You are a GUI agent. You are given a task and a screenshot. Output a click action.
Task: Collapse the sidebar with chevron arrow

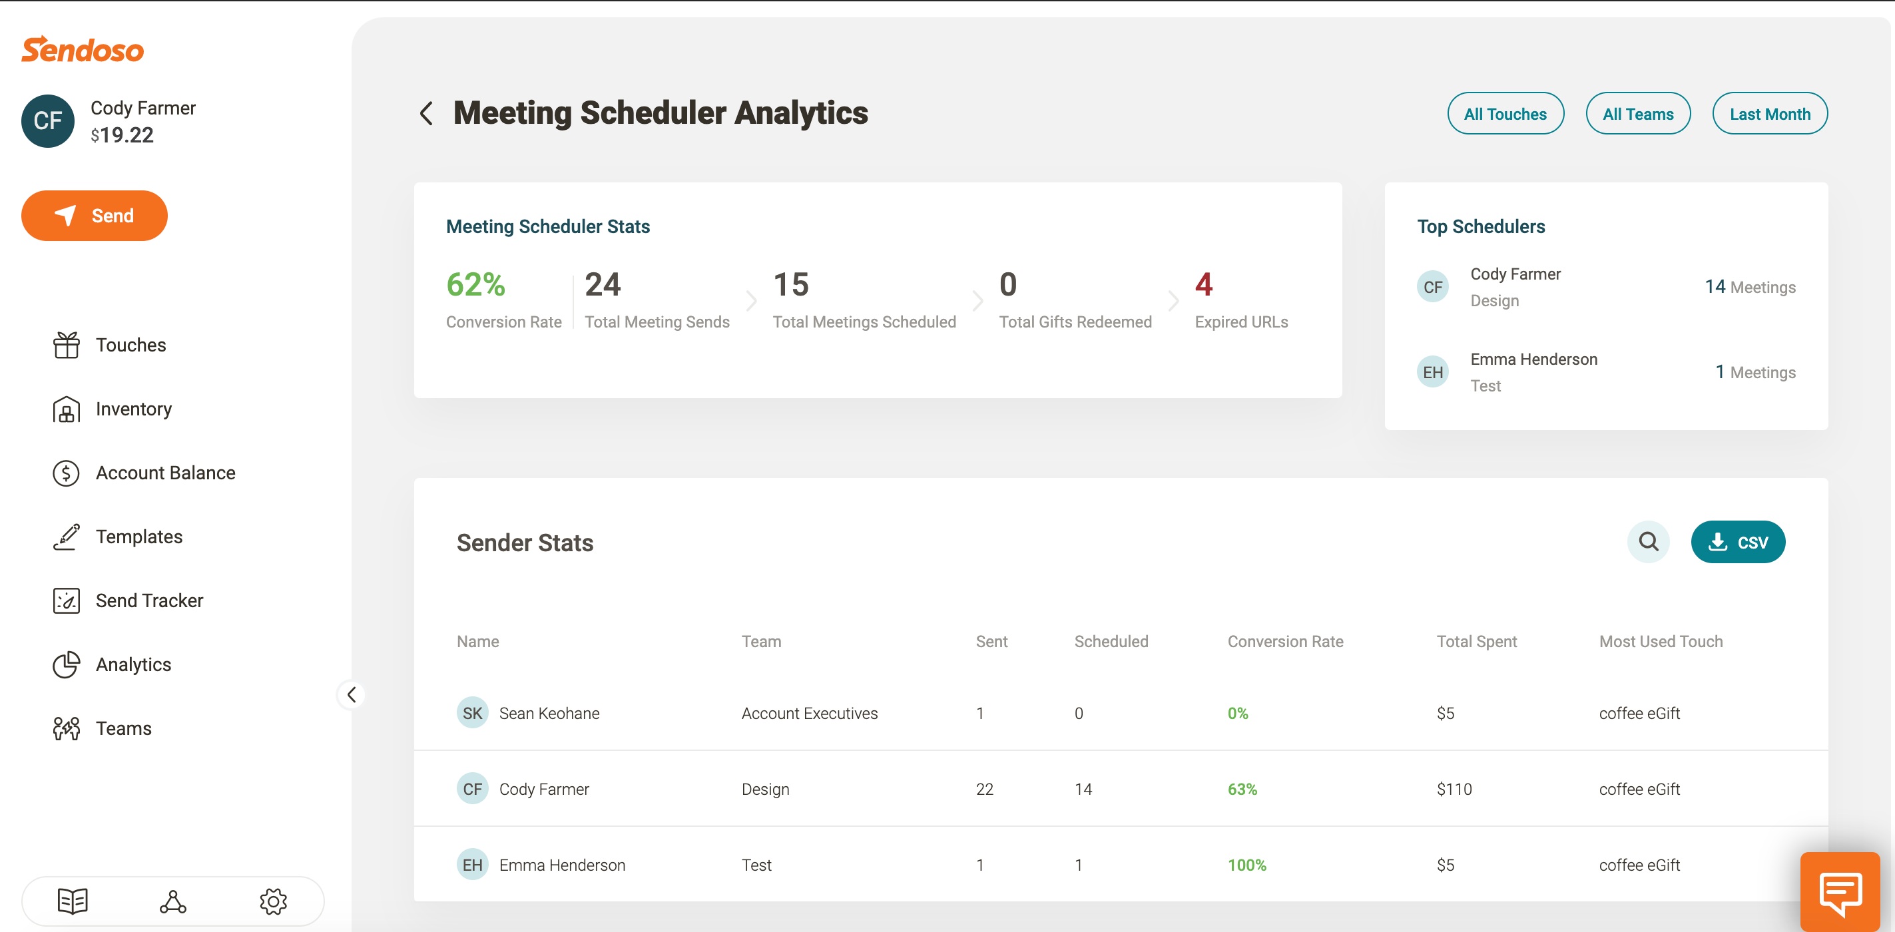(352, 694)
